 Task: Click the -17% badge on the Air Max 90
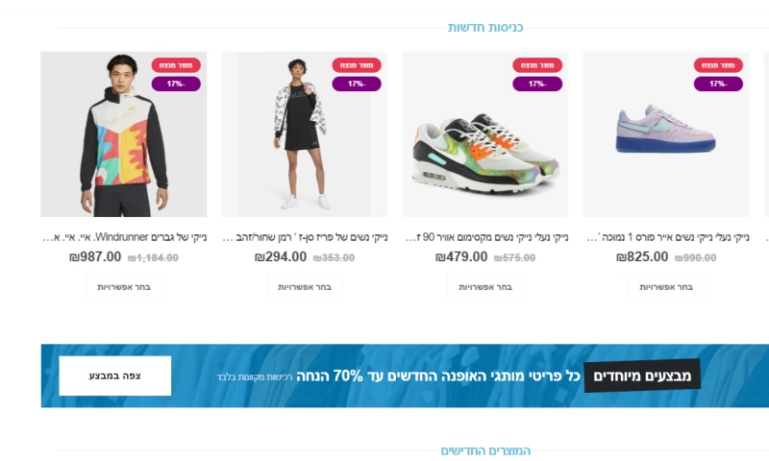537,84
